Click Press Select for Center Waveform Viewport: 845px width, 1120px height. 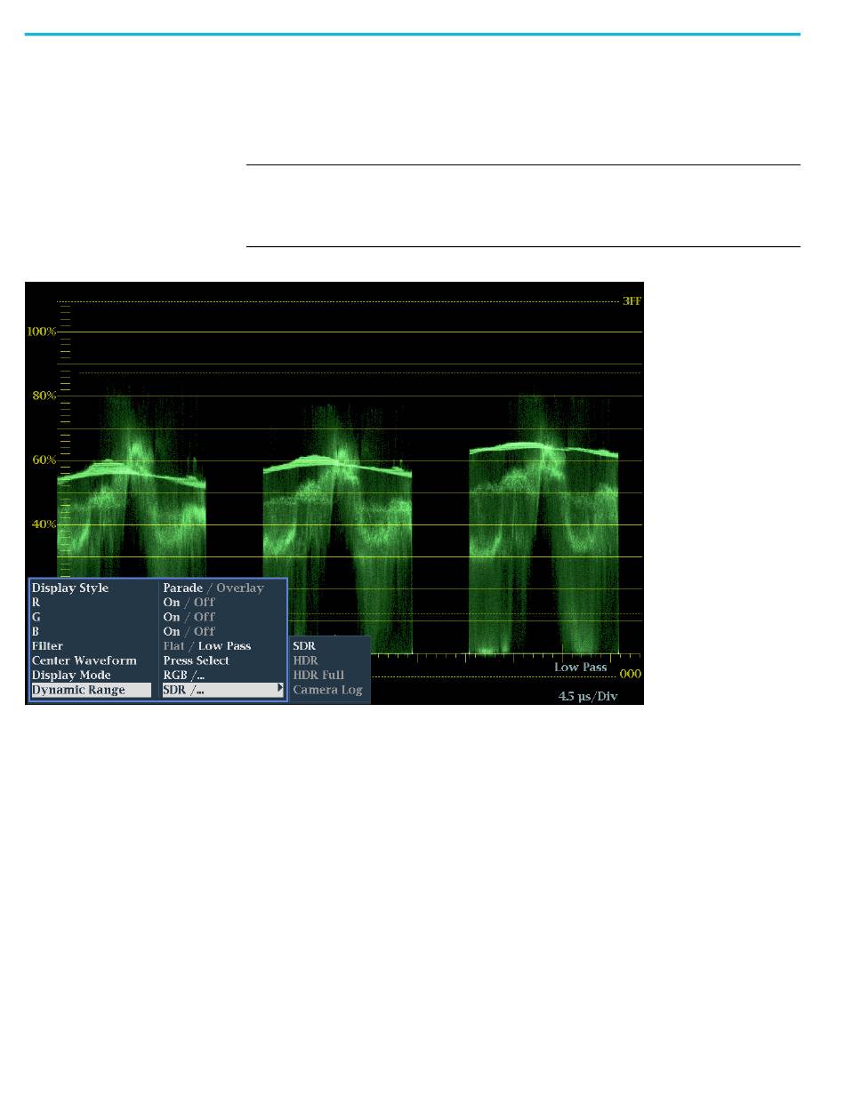(196, 660)
